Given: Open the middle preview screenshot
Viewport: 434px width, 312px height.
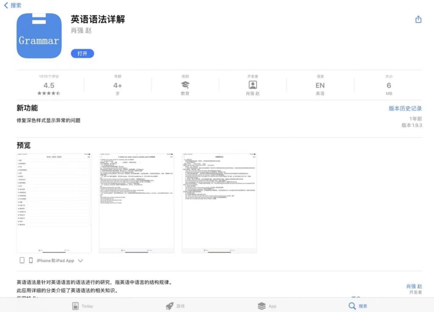Looking at the screenshot, I should click(136, 203).
